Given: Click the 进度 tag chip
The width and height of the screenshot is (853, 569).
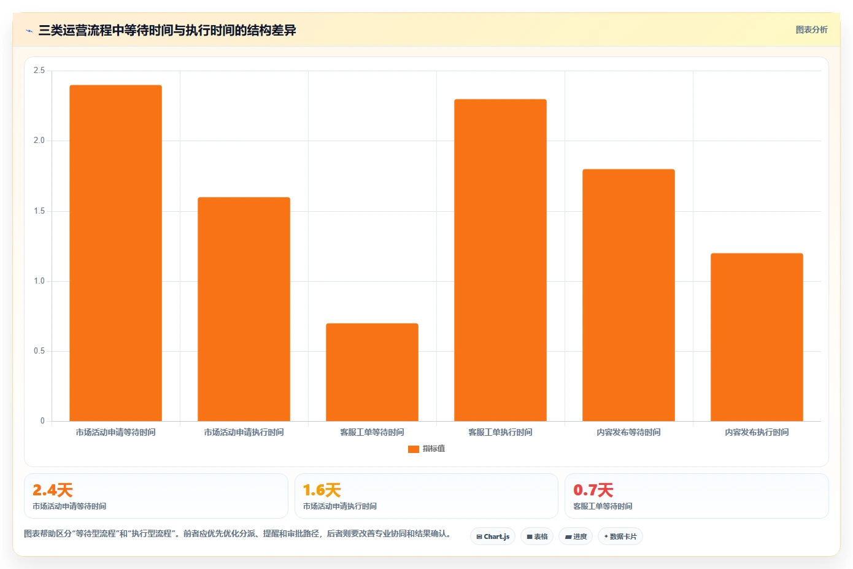Looking at the screenshot, I should pos(576,536).
